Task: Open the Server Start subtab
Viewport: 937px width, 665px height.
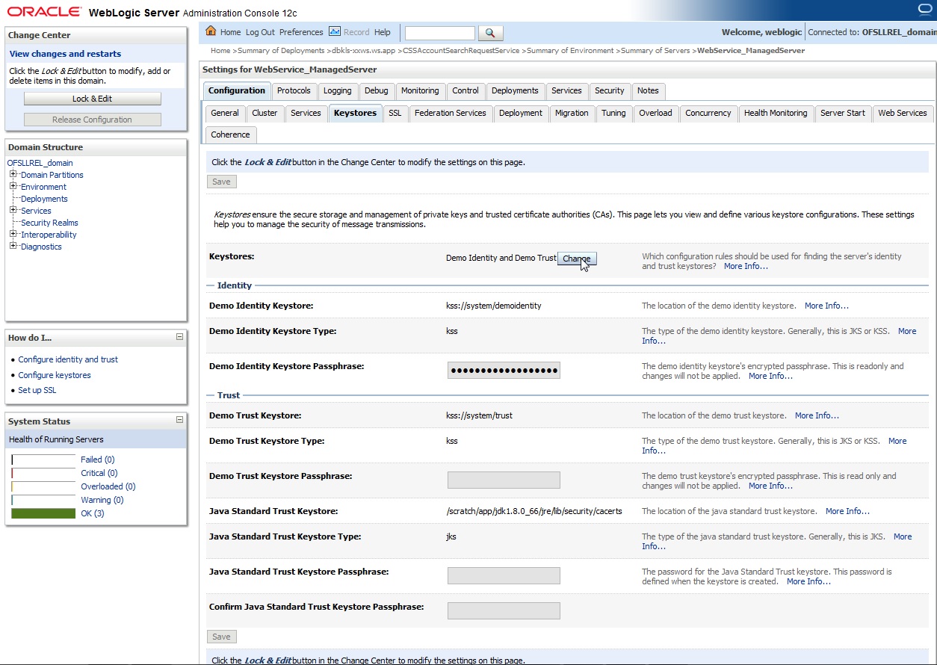Action: [843, 113]
